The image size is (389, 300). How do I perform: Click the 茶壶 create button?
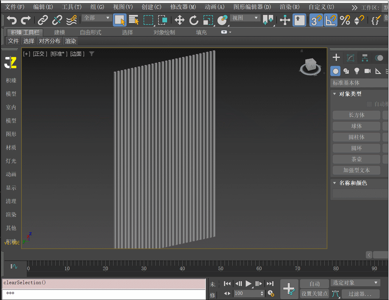point(357,159)
